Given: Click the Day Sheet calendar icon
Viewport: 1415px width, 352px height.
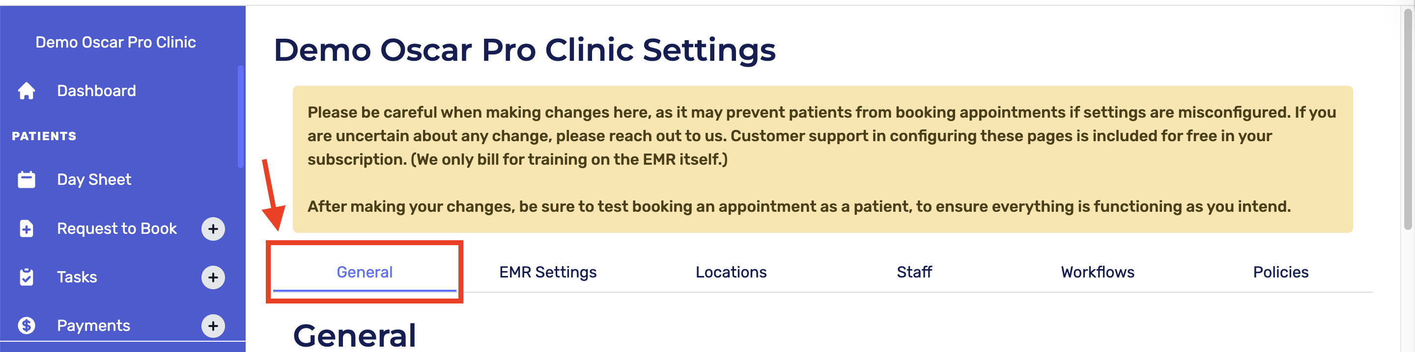Looking at the screenshot, I should pyautogui.click(x=27, y=180).
